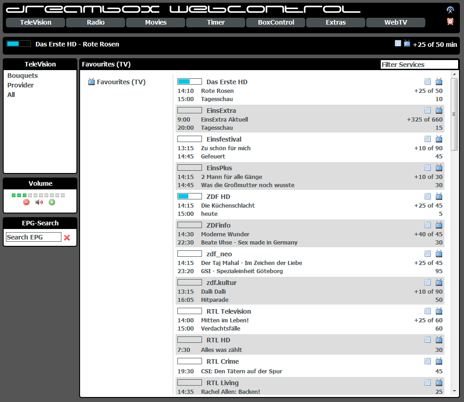Clear EPG search with red X
This screenshot has height=402, width=464.
67,237
